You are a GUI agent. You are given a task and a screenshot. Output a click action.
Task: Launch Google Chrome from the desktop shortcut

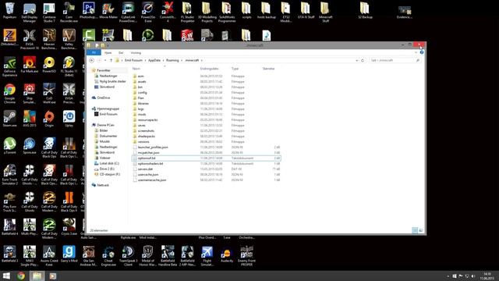[9, 94]
